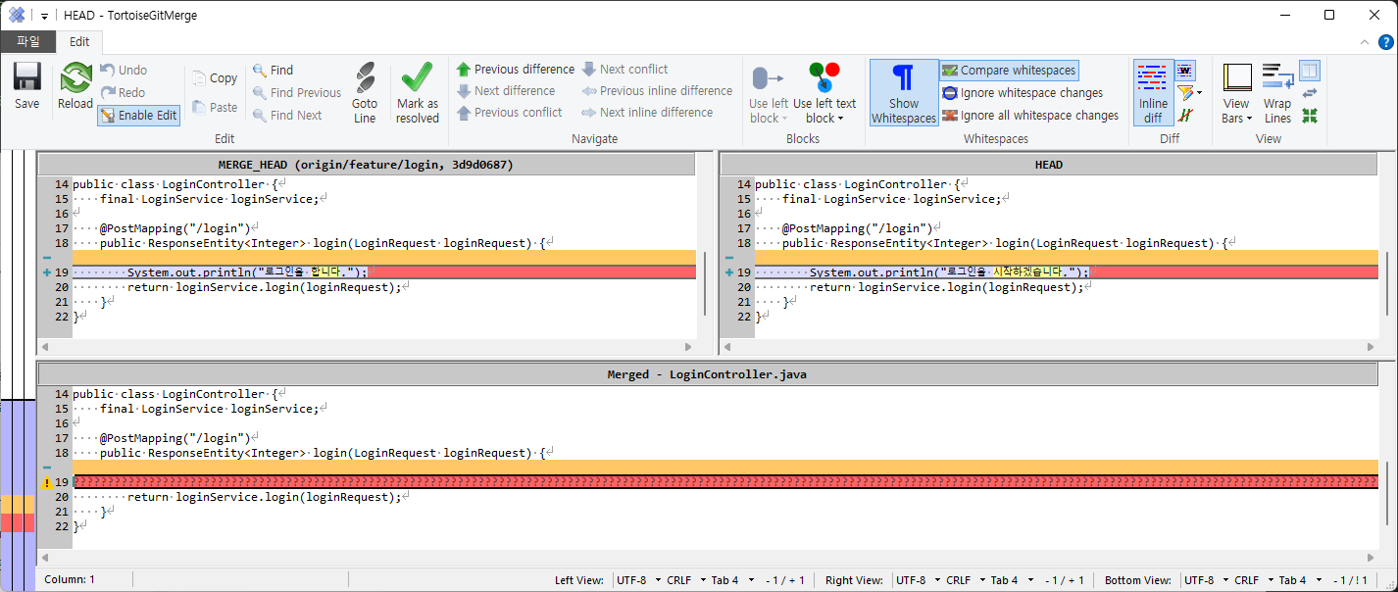Open the diff filter funnel dropdown
Screen dimensions: 1398x592
[1188, 93]
